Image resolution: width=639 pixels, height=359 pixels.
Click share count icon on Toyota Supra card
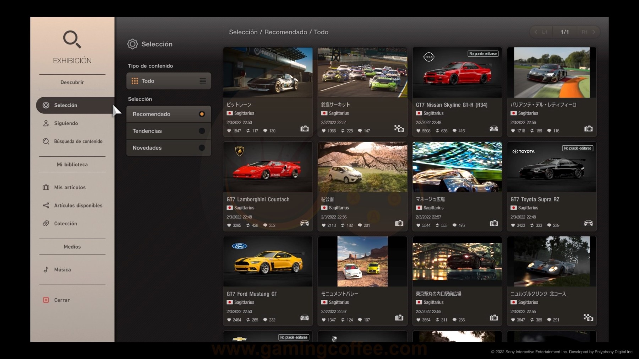point(532,226)
